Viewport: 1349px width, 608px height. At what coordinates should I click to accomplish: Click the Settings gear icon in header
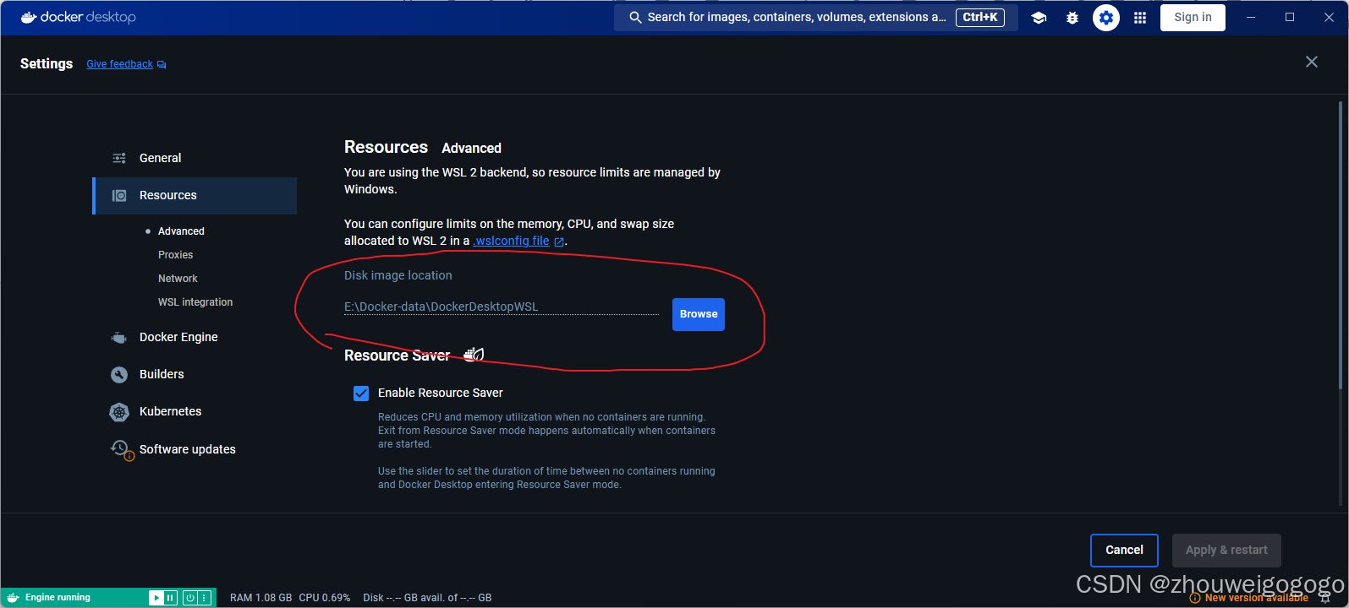click(1106, 18)
